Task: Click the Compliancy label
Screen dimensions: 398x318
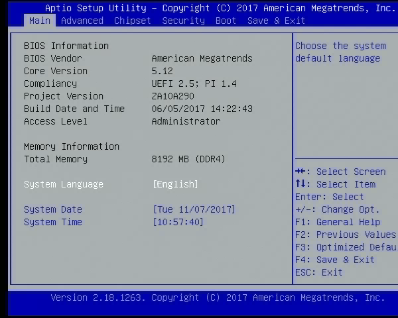Action: [50, 83]
